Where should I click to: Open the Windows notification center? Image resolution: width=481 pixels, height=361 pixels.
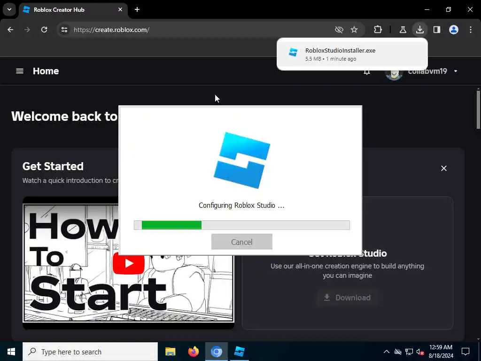465,352
